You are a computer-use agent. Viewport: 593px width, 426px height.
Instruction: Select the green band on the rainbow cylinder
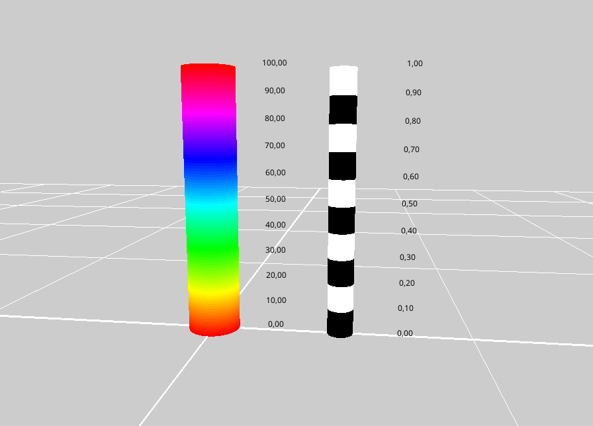[x=212, y=252]
